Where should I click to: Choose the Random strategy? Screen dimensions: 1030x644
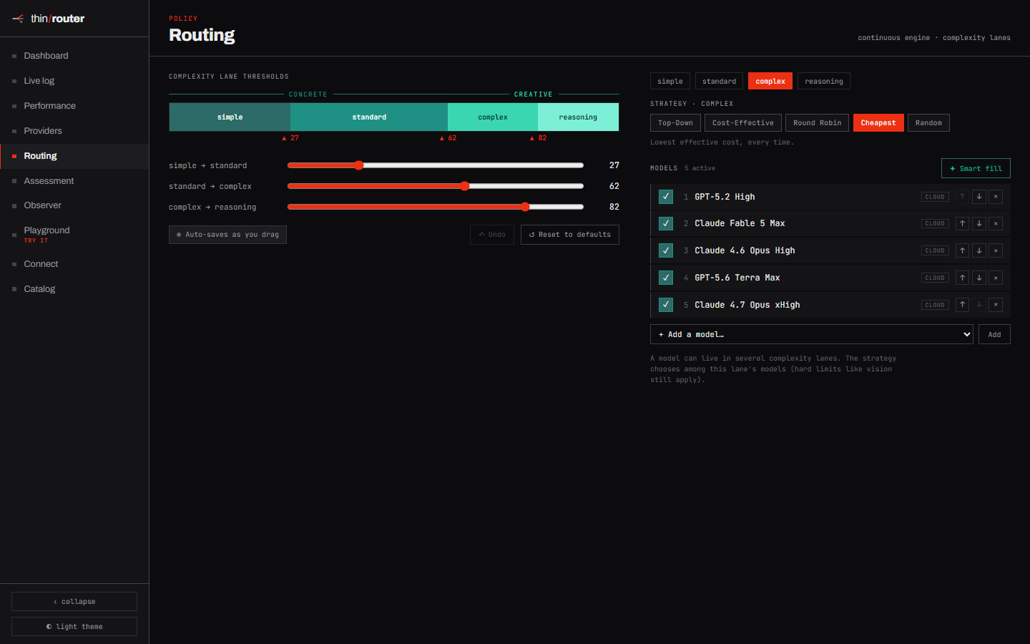pyautogui.click(x=928, y=123)
